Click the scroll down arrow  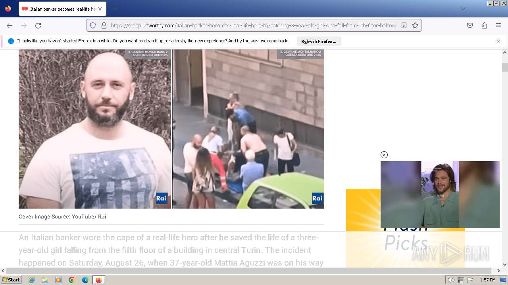505,264
